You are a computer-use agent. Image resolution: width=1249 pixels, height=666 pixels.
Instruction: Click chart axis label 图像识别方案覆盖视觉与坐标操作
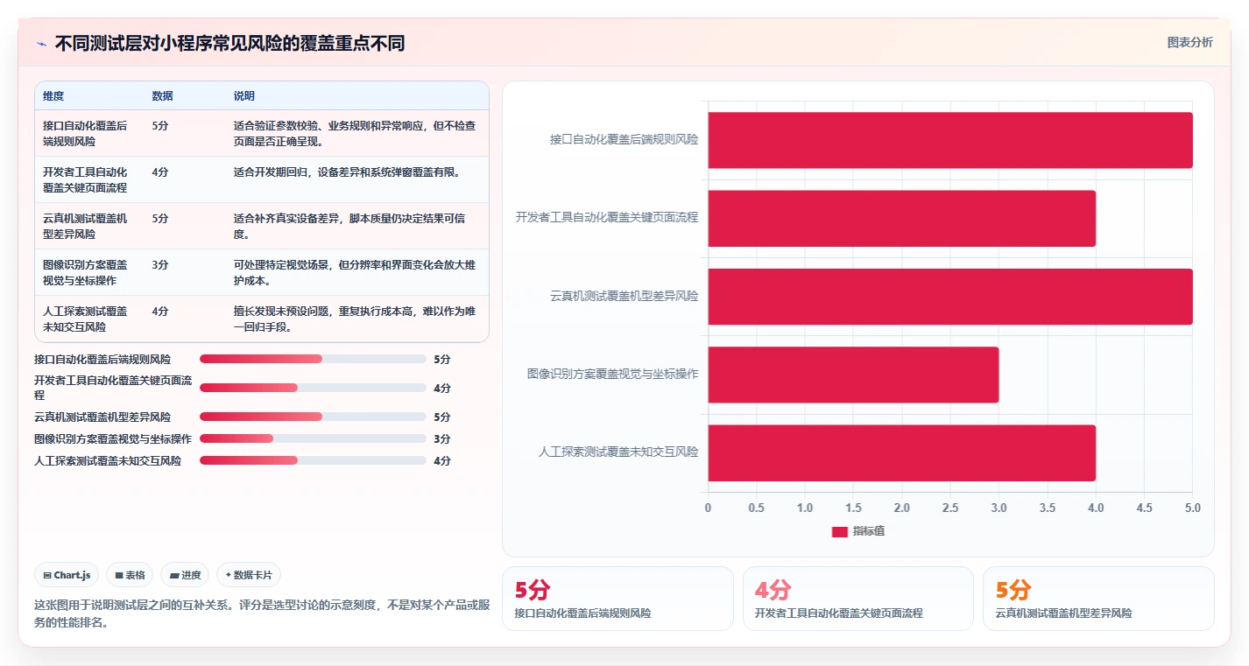pyautogui.click(x=612, y=374)
